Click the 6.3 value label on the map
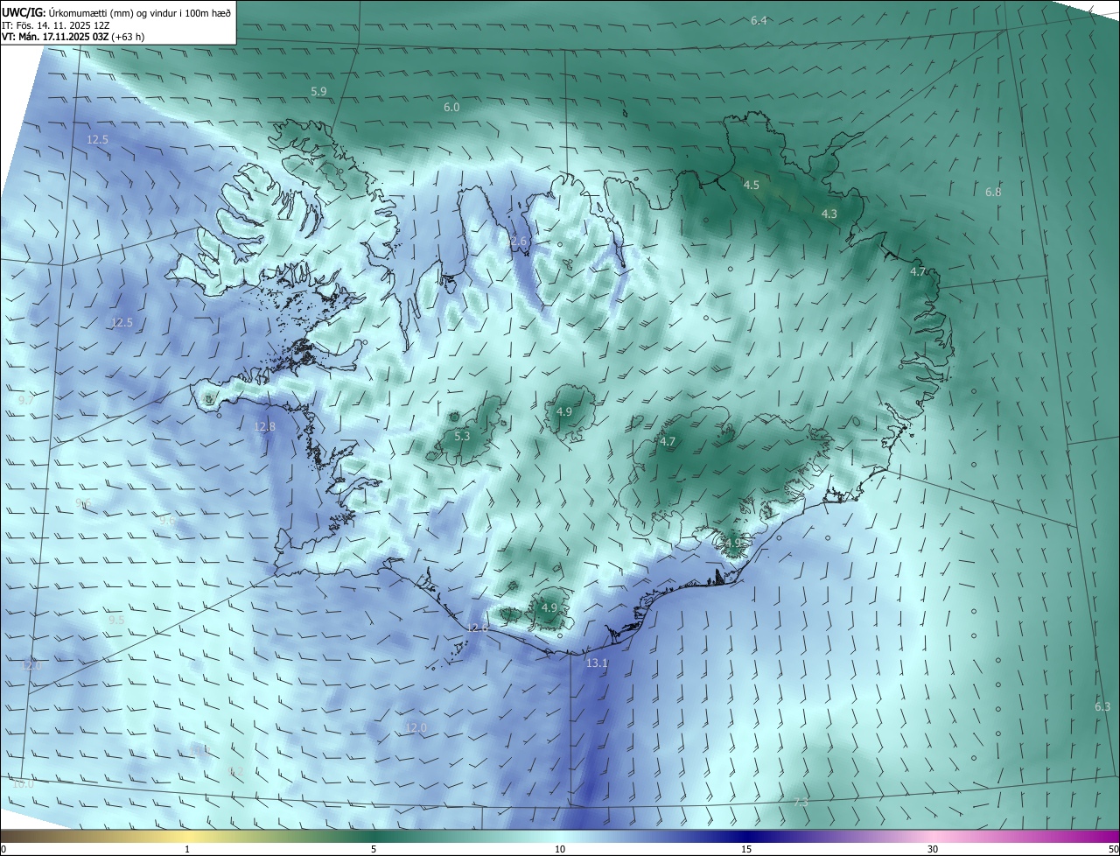Image resolution: width=1120 pixels, height=856 pixels. point(1102,706)
